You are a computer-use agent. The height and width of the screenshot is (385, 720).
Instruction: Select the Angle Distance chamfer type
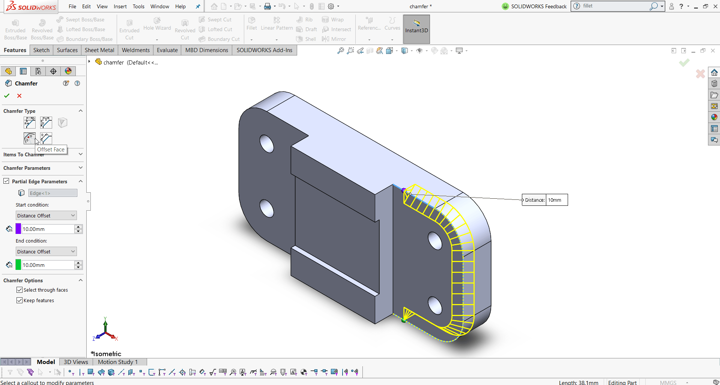(x=29, y=122)
